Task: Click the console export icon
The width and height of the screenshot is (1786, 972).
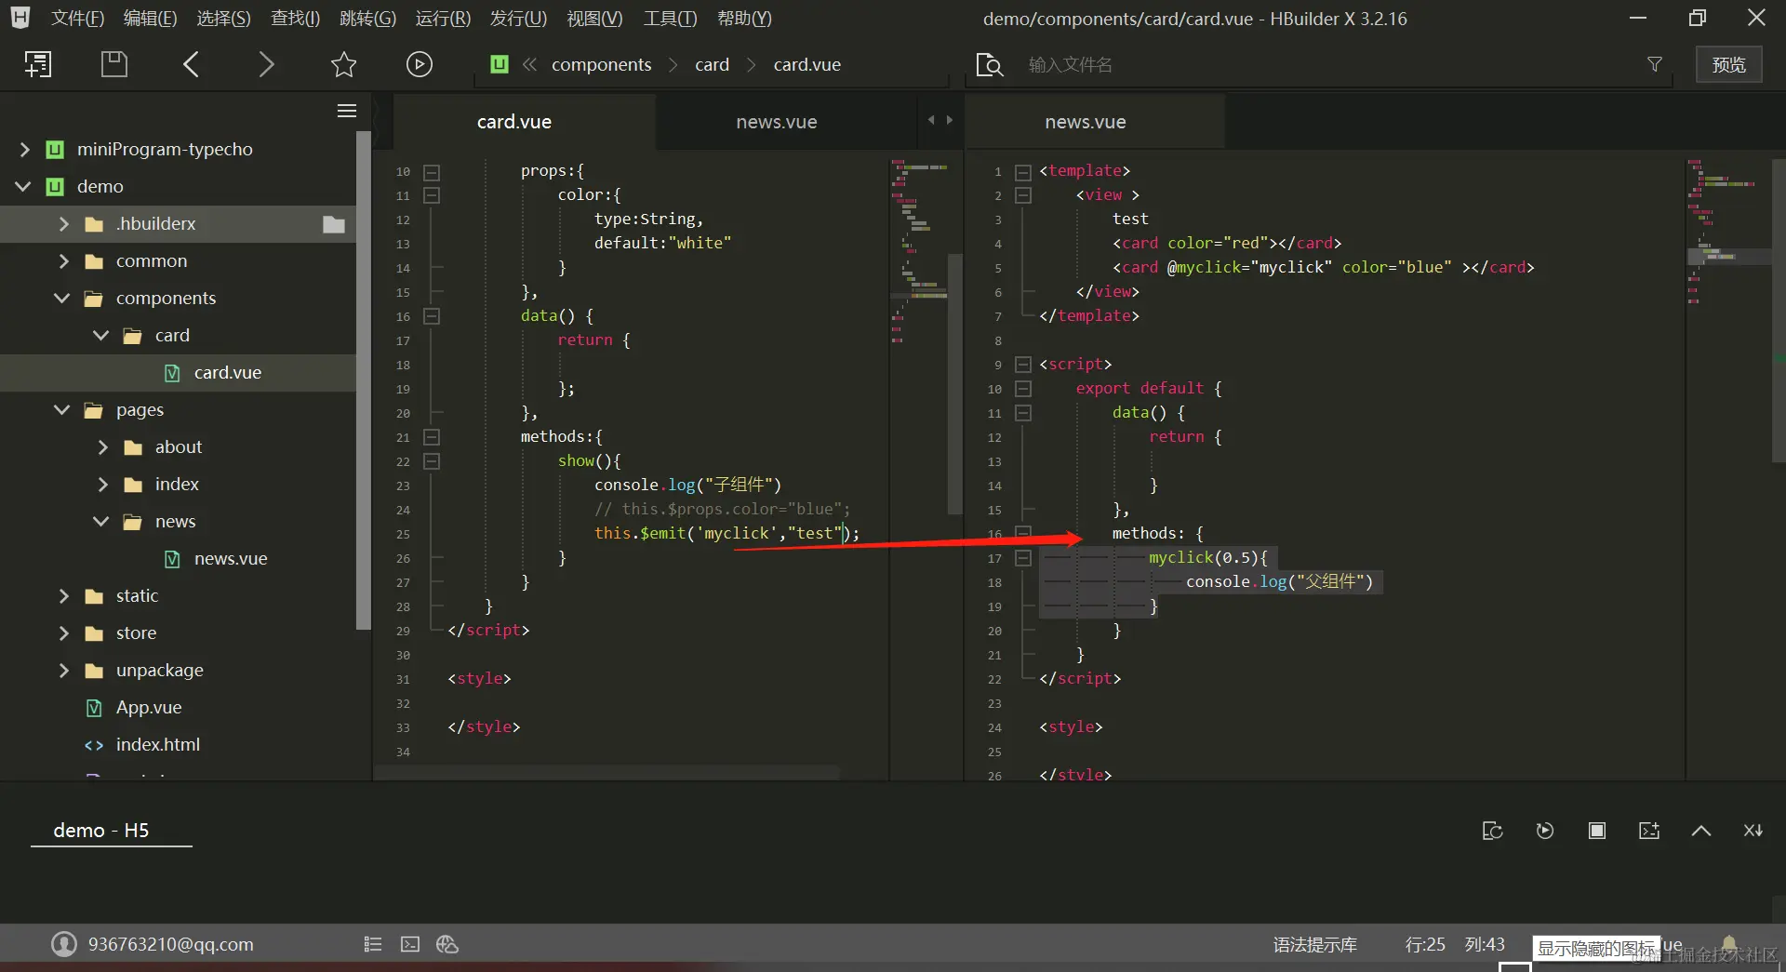Action: [x=1649, y=831]
